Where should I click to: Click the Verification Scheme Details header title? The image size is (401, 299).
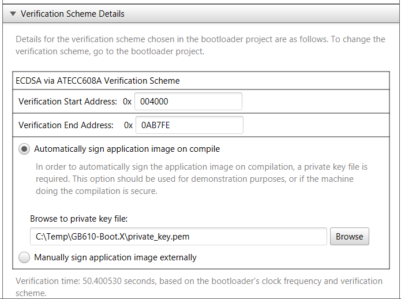pos(72,14)
